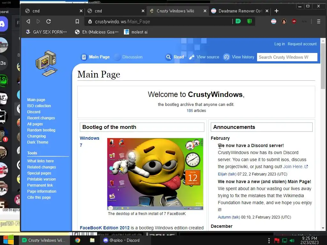This screenshot has width=327, height=245.
Task: Open the trans flag extension icon
Action: tap(274, 21)
